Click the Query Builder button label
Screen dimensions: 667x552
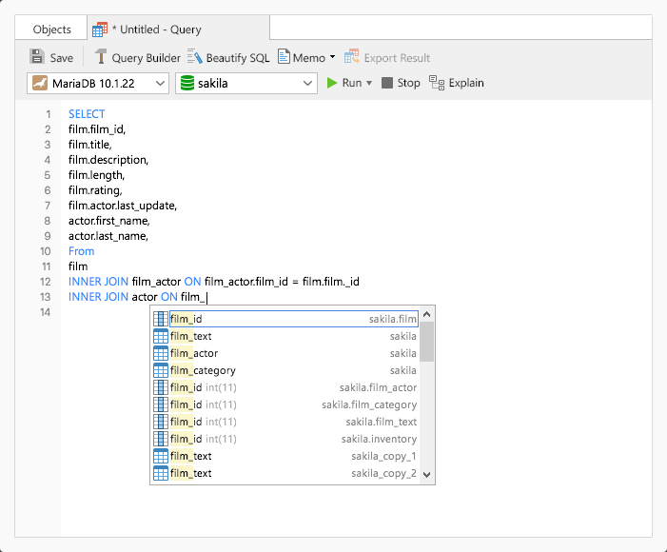(146, 58)
